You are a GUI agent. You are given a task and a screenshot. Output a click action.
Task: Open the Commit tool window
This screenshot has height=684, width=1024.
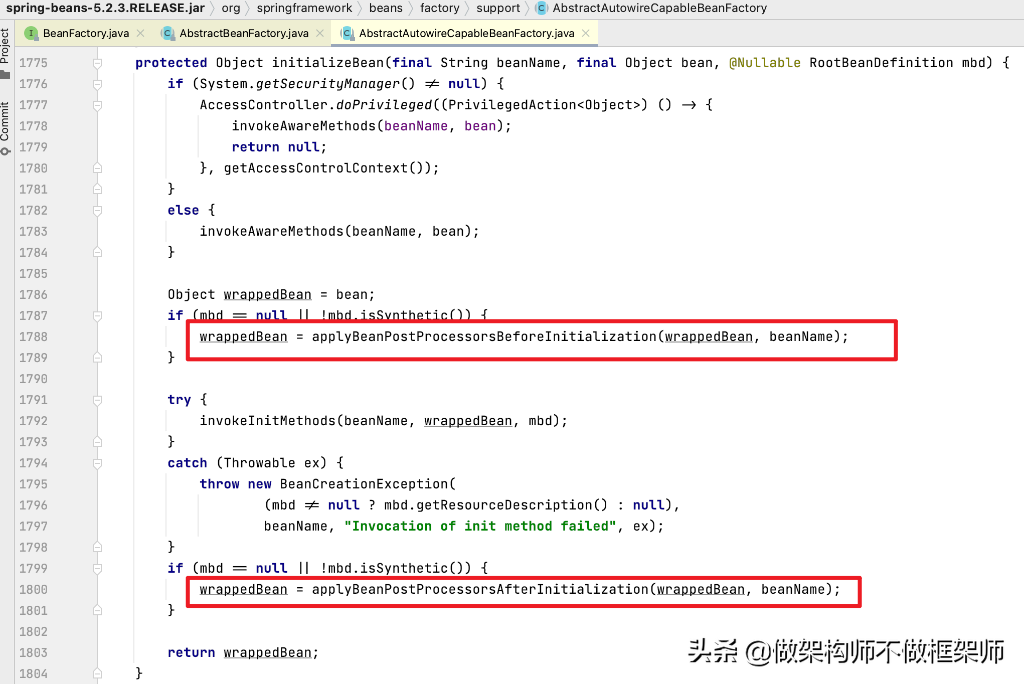point(5,122)
